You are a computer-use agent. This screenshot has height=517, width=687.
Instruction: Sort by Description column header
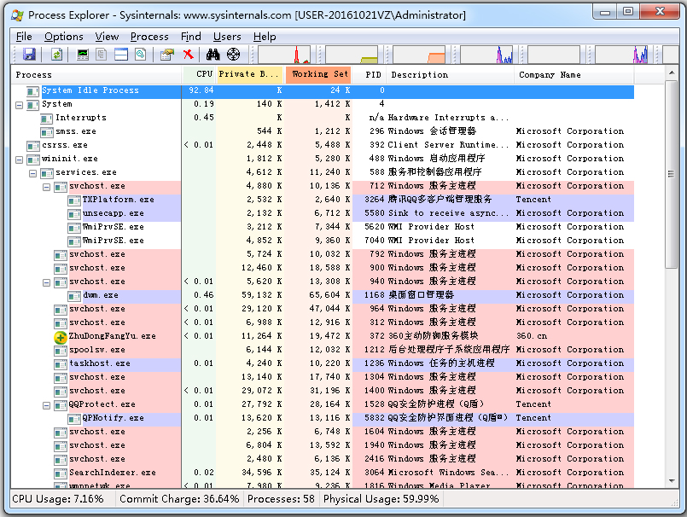[x=451, y=74]
